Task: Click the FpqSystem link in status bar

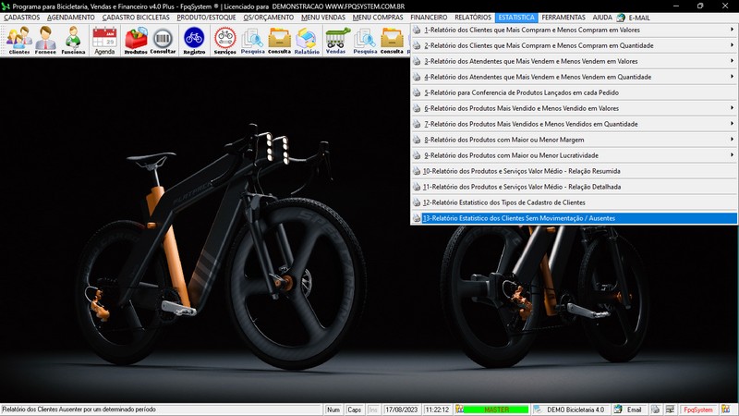Action: coord(697,410)
